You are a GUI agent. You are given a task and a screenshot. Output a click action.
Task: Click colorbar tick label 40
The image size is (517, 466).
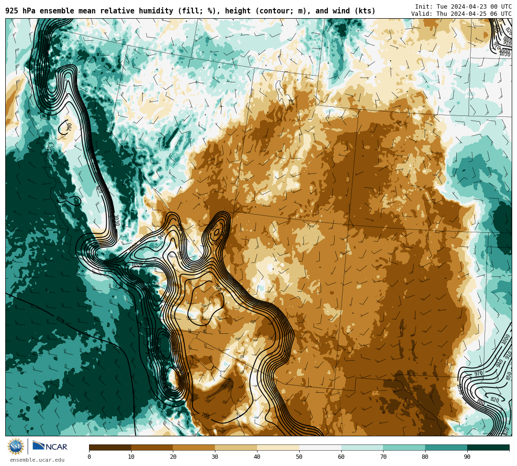coord(257,457)
